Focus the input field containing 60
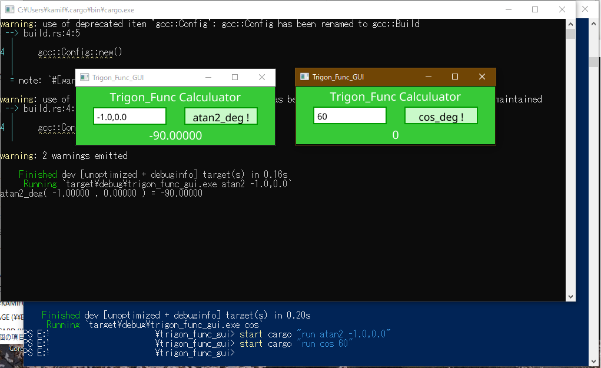601x368 pixels. click(x=350, y=116)
